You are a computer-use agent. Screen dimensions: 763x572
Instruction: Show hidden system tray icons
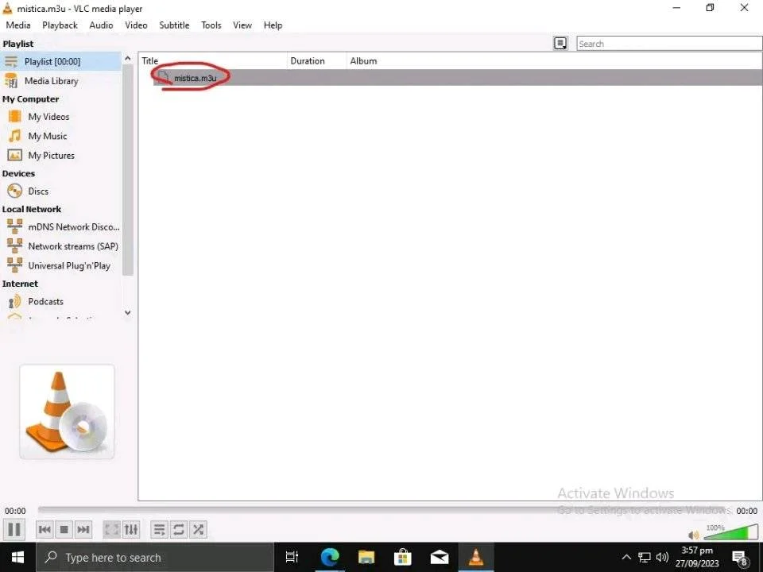point(627,558)
